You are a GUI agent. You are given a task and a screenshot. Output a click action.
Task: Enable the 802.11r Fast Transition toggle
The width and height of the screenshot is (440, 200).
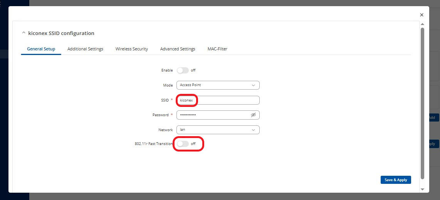point(183,143)
